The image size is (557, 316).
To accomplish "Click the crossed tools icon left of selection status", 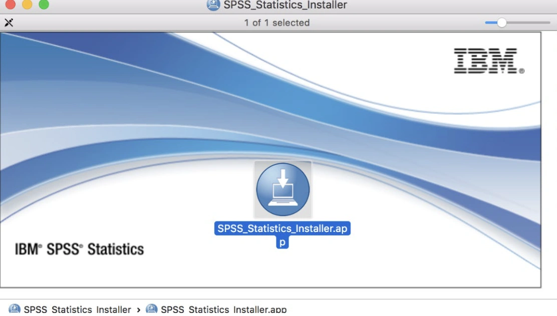I will (9, 22).
